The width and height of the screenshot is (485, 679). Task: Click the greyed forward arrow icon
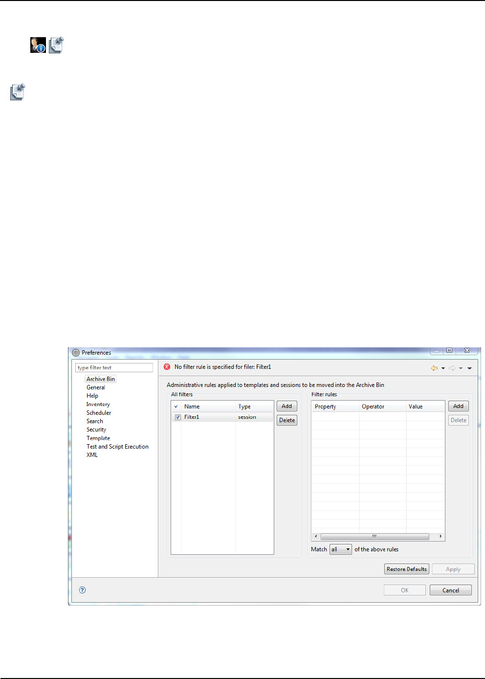[452, 368]
